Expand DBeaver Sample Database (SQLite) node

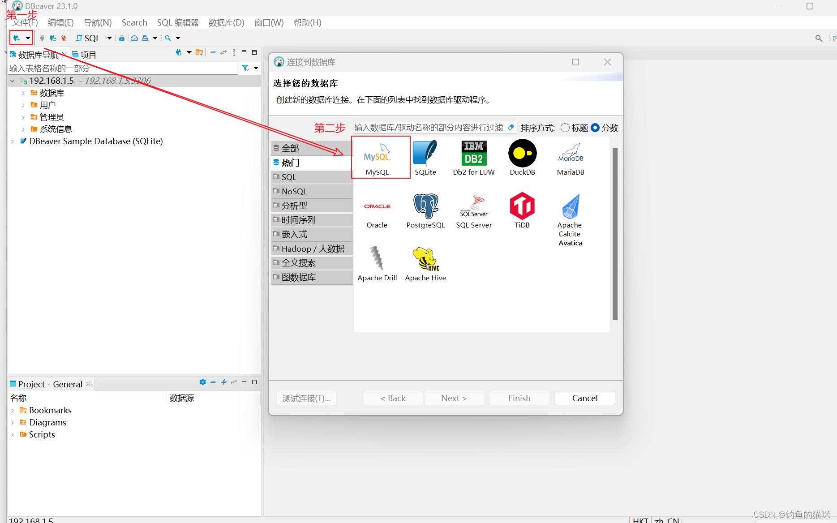(13, 141)
